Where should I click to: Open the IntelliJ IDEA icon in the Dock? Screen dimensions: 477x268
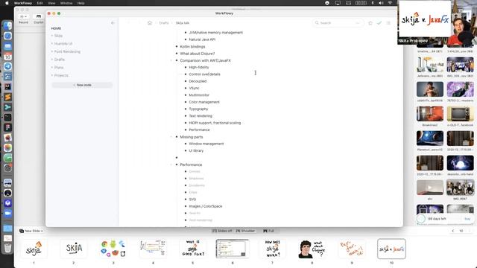click(x=7, y=87)
